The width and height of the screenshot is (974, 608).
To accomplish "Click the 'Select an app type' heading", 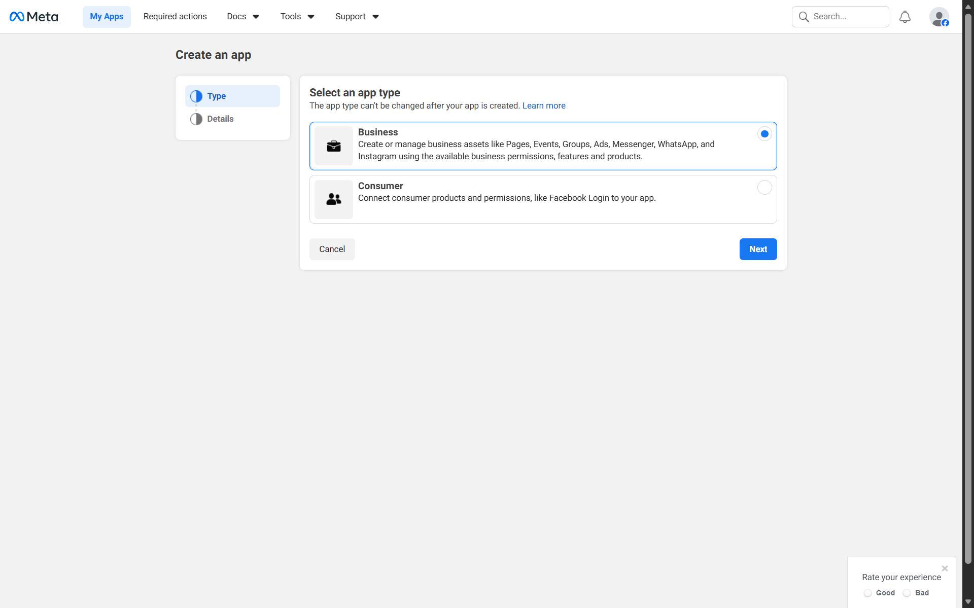I will point(355,93).
